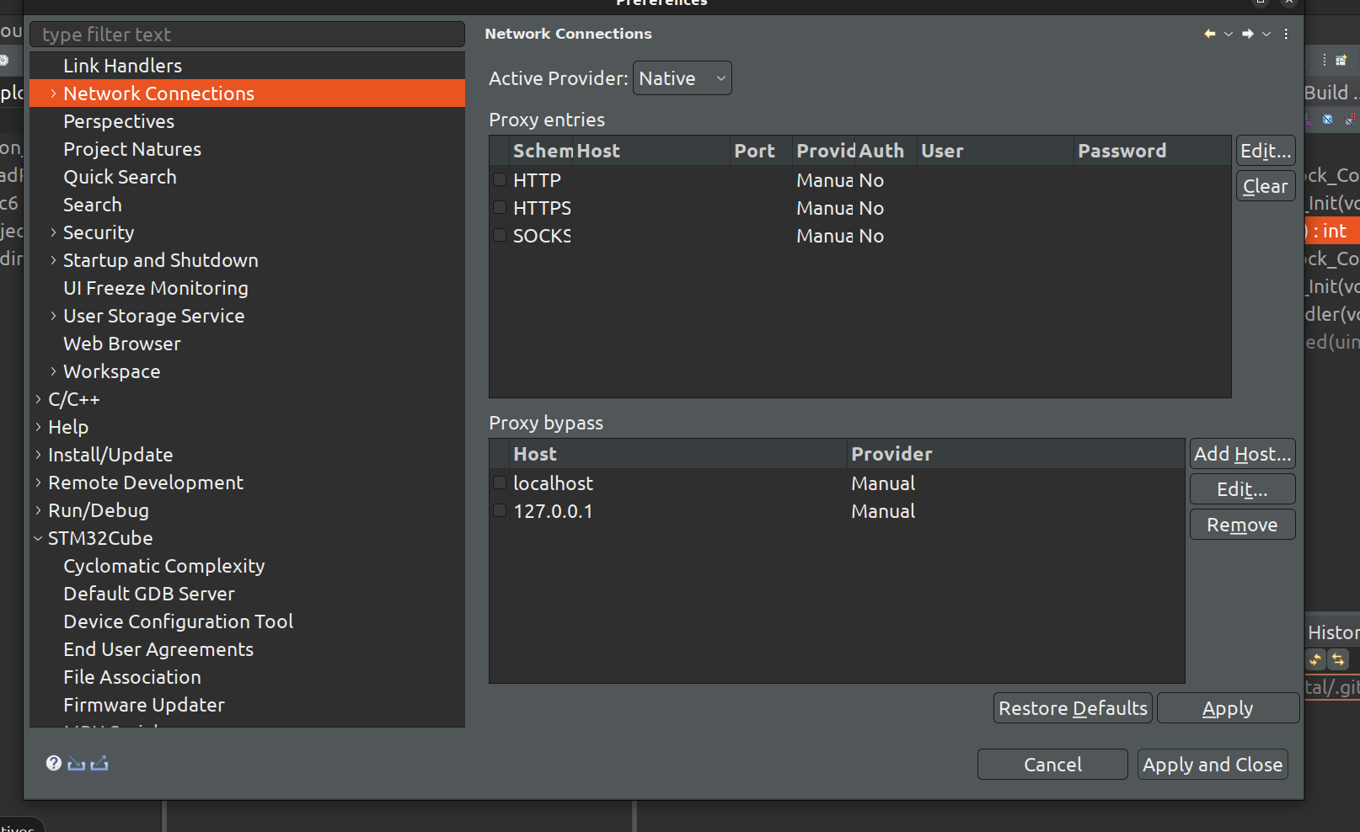Viewport: 1360px width, 832px height.
Task: Expand the C/C++ preferences section
Action: click(x=37, y=399)
